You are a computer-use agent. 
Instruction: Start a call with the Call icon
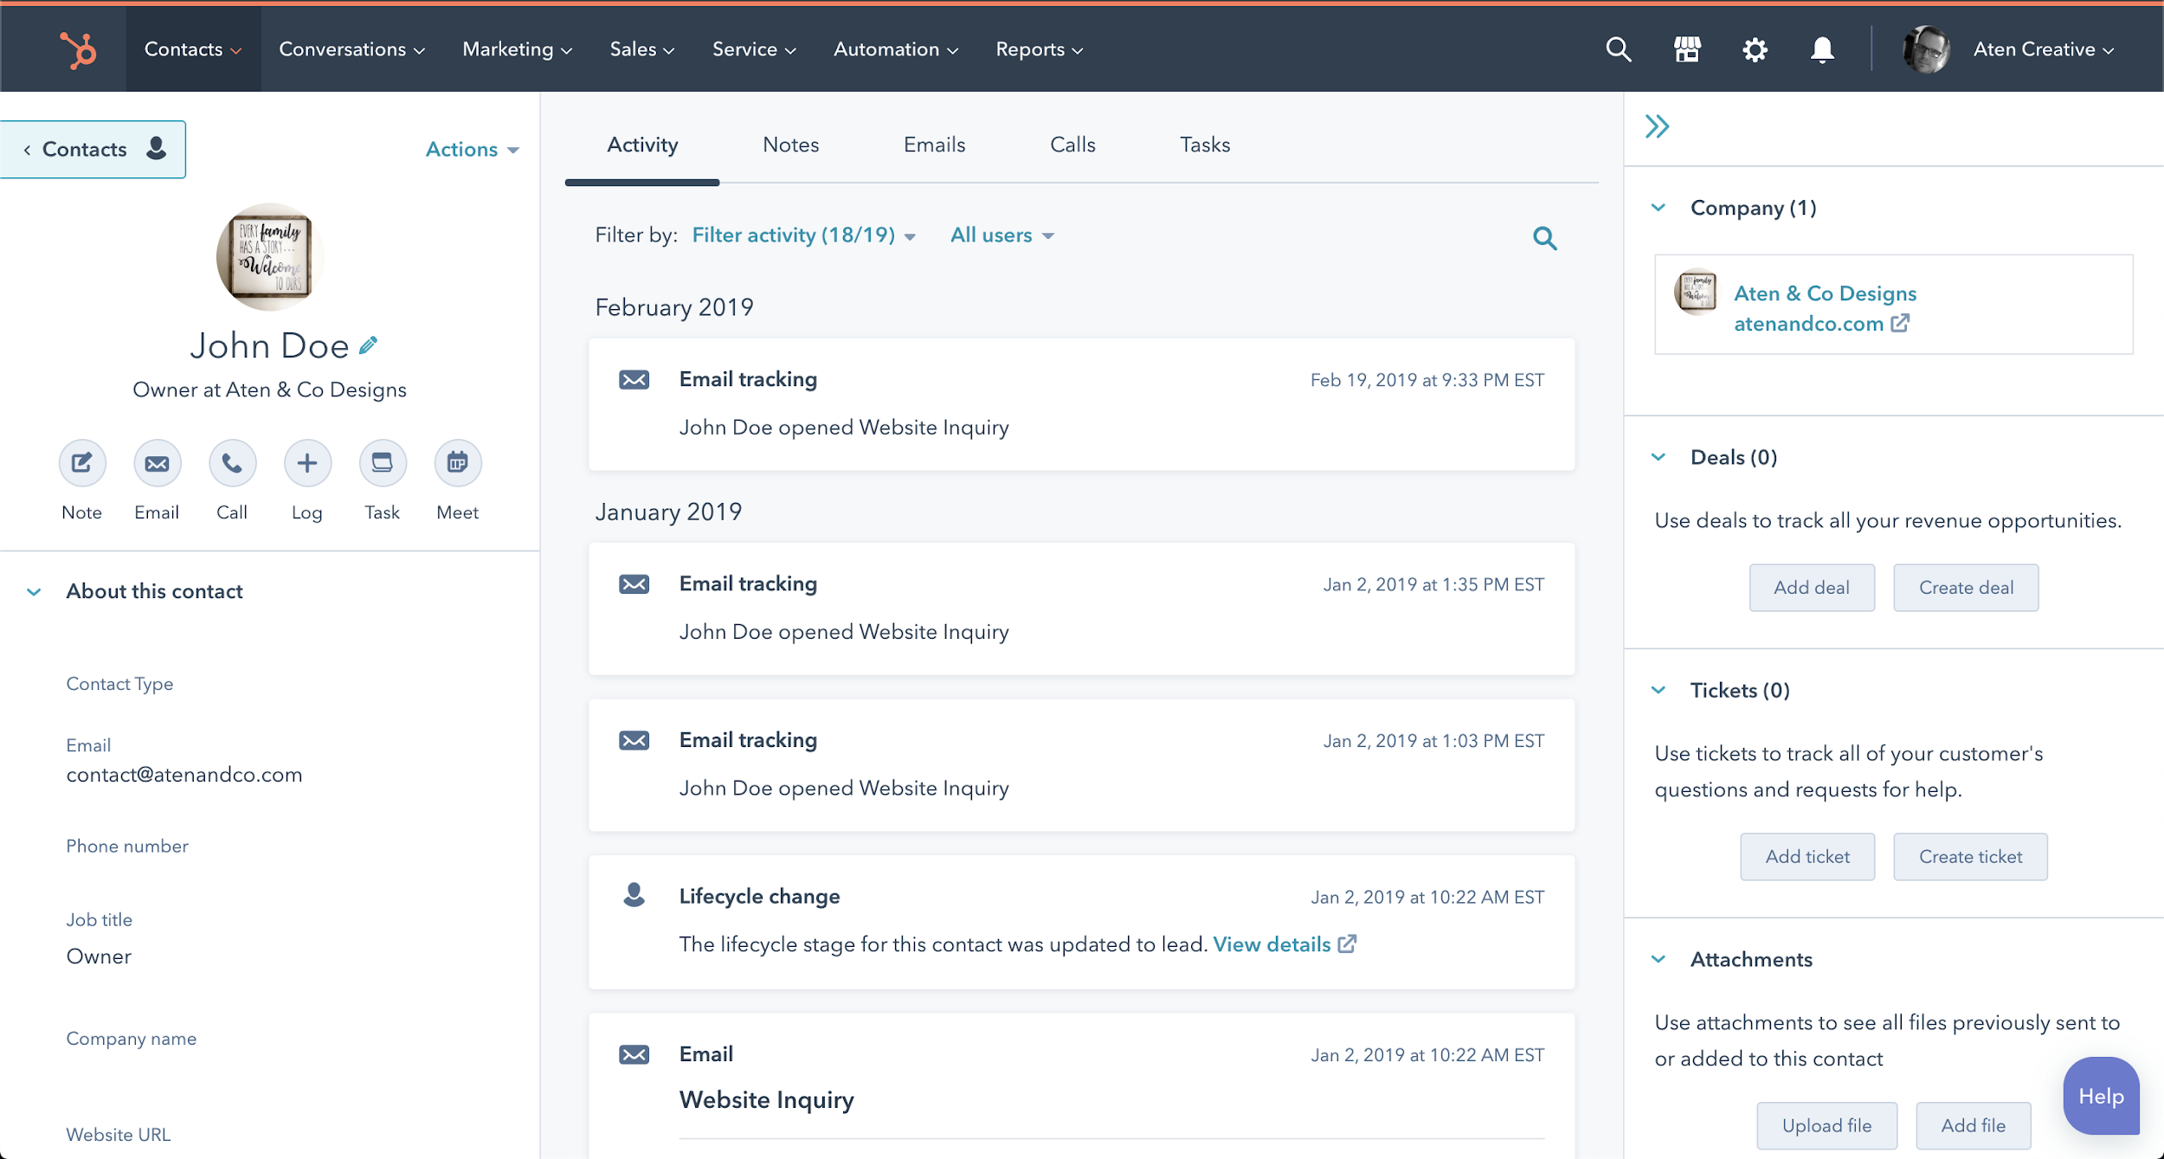pyautogui.click(x=232, y=462)
